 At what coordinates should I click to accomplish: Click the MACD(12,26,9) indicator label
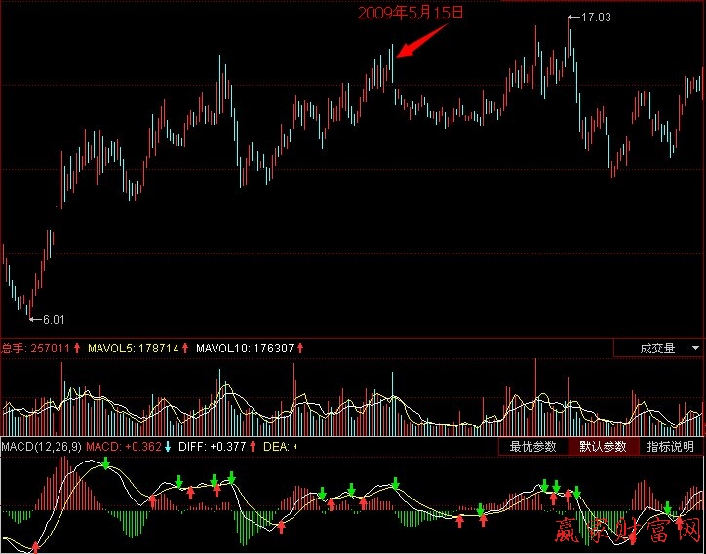click(41, 447)
